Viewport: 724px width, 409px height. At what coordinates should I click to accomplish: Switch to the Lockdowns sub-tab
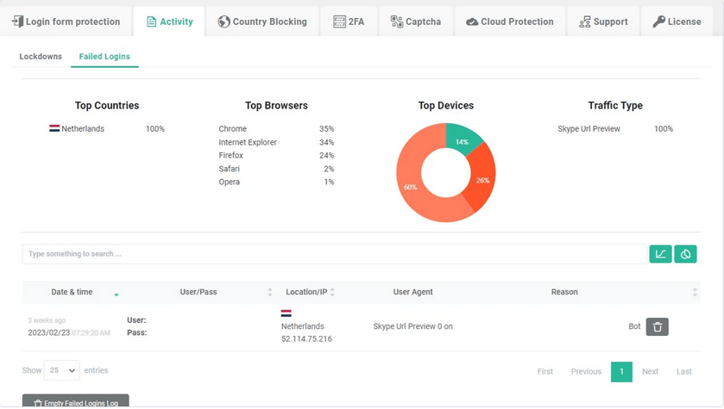pyautogui.click(x=41, y=57)
